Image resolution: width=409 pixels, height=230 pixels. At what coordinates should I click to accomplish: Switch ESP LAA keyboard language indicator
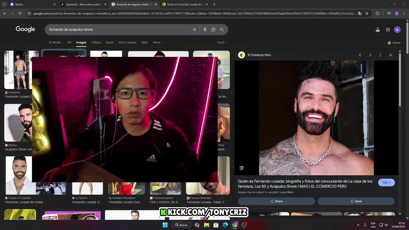point(373,225)
